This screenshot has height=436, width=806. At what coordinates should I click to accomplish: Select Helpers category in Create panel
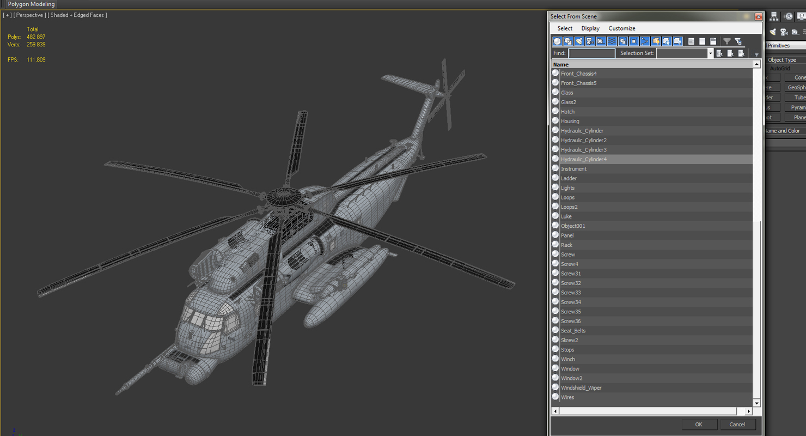pyautogui.click(x=795, y=32)
